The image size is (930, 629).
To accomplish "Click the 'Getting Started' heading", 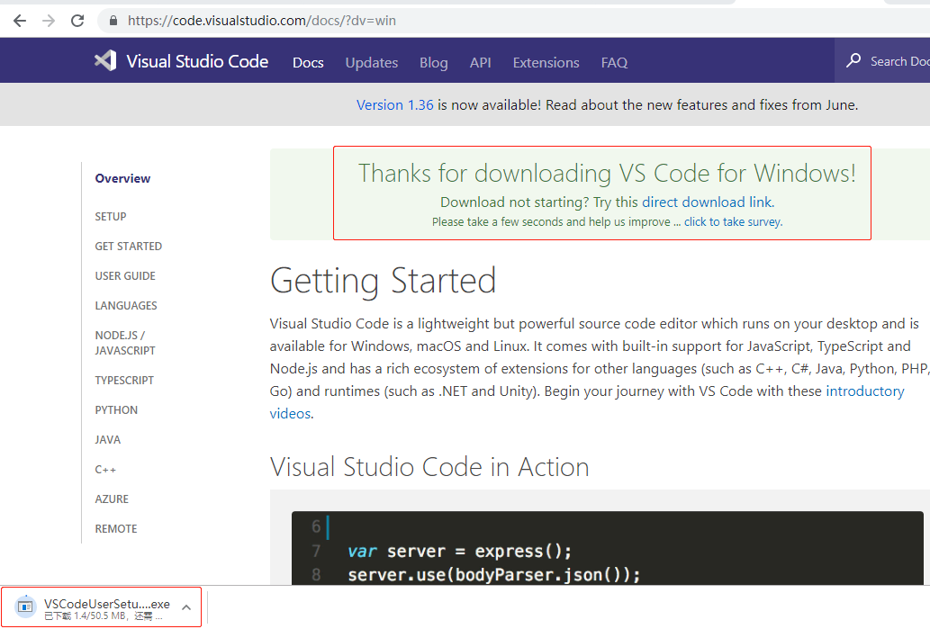I will tap(384, 281).
